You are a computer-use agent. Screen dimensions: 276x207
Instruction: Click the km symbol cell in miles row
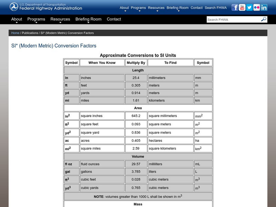point(203,100)
